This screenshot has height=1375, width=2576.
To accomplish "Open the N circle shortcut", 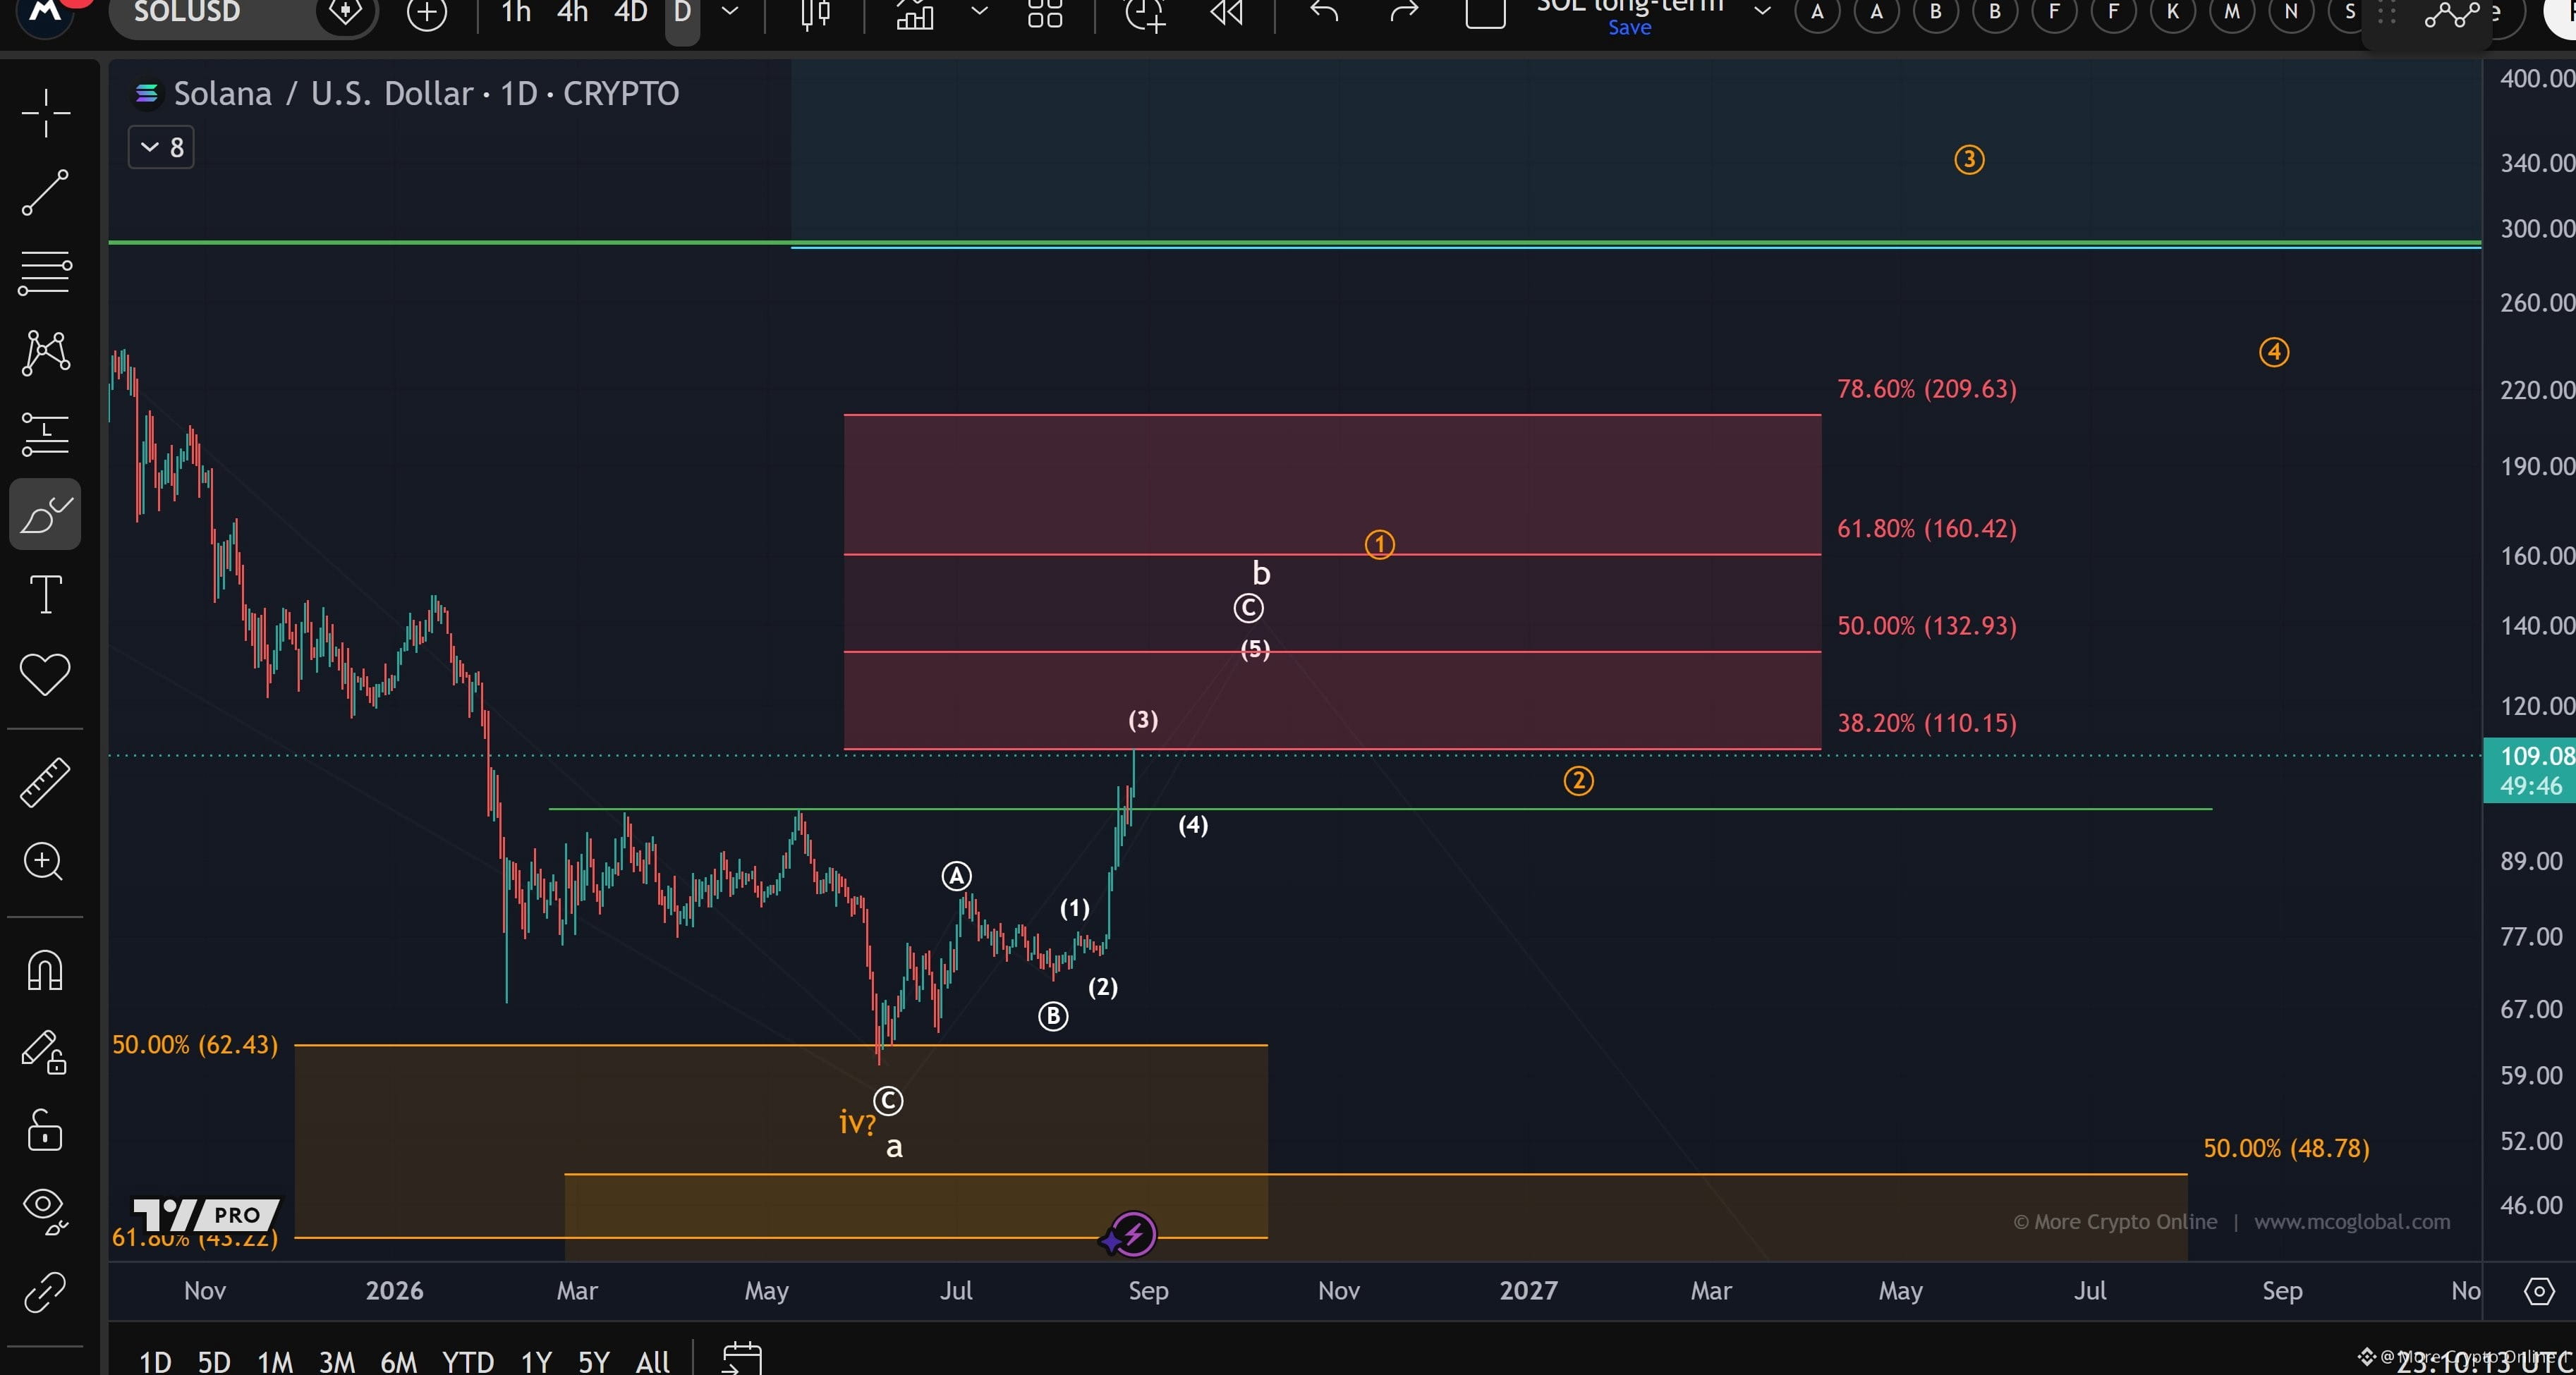I will coord(2291,12).
